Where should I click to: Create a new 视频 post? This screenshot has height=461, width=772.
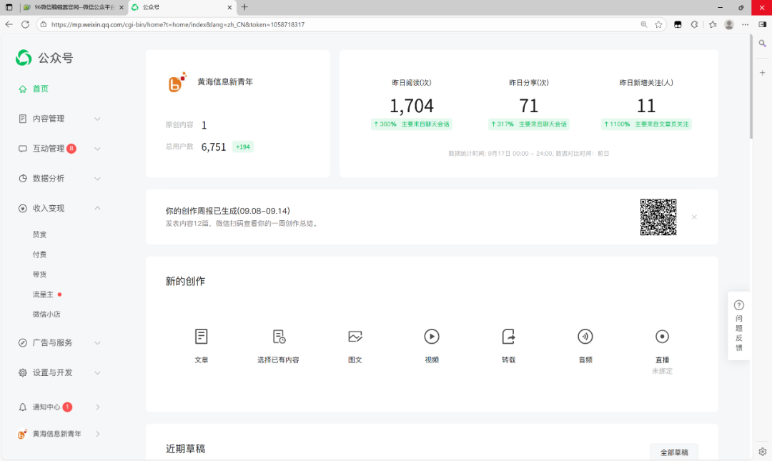432,337
